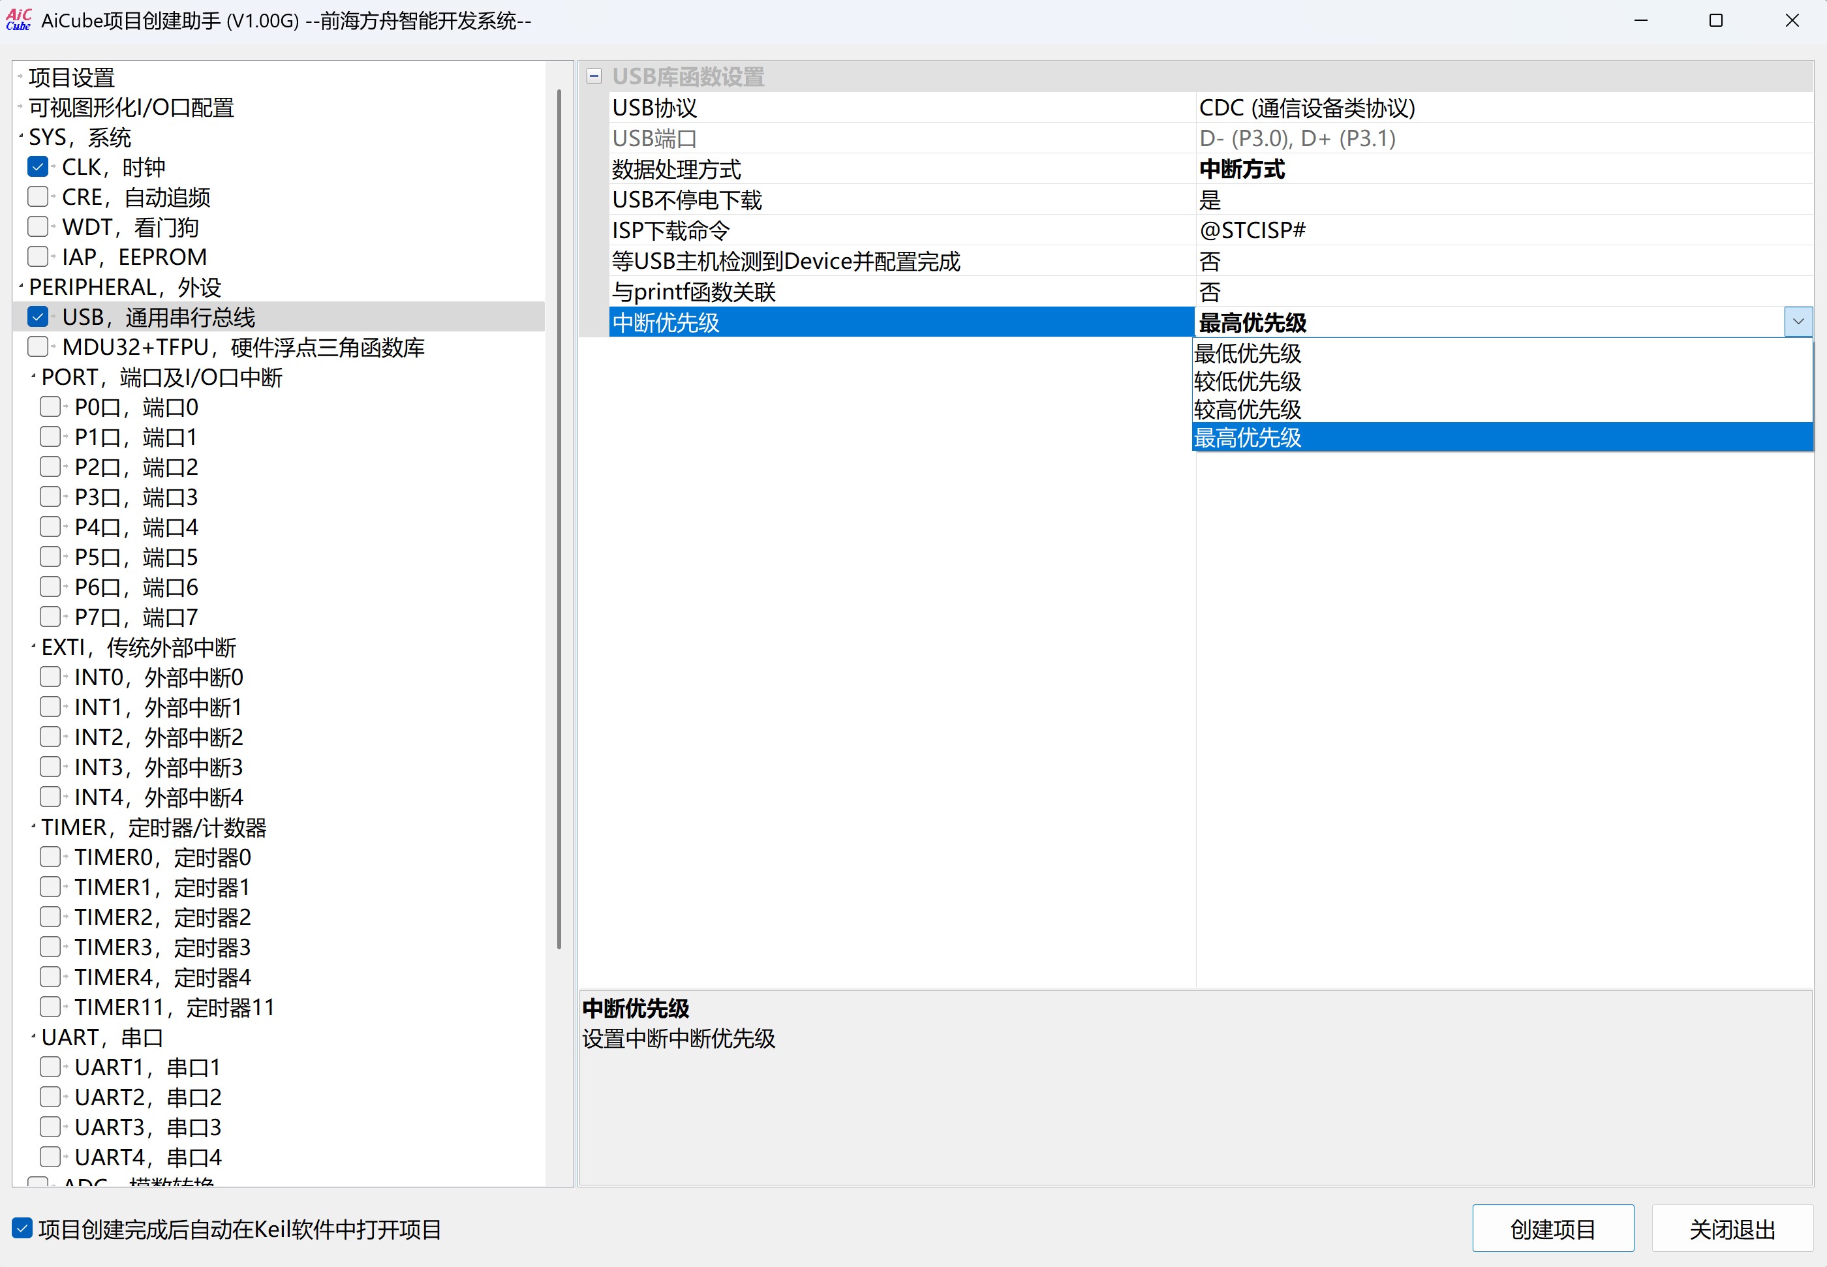Select the 与printf函数关联 property row
1827x1267 pixels.
(902, 292)
